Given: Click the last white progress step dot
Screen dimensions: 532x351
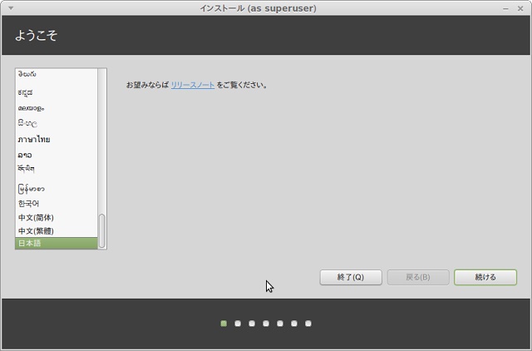Looking at the screenshot, I should 308,324.
